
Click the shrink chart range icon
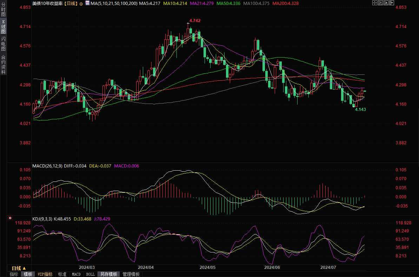pyautogui.click(x=380, y=3)
